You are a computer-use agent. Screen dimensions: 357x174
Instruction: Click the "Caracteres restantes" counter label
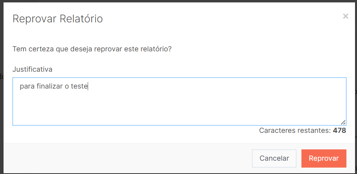coord(295,130)
